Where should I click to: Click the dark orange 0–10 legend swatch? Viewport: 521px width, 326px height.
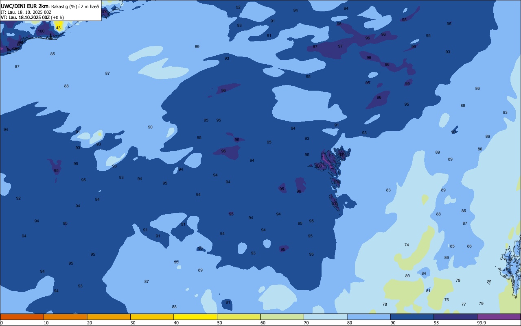click(22, 317)
